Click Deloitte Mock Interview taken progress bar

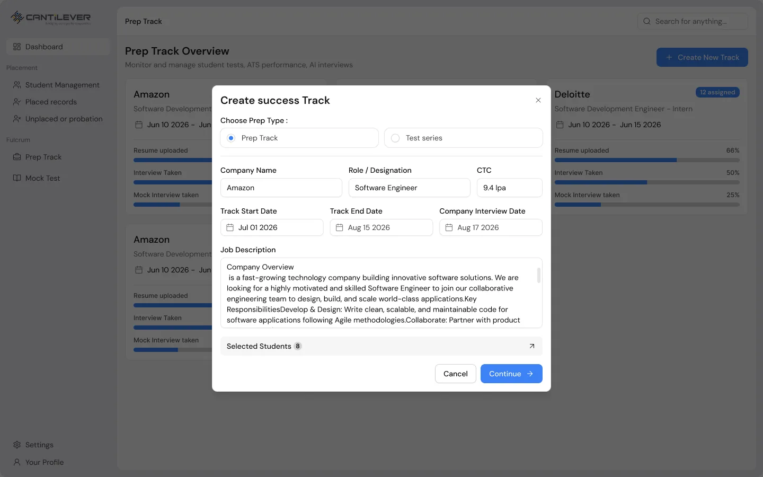[647, 205]
